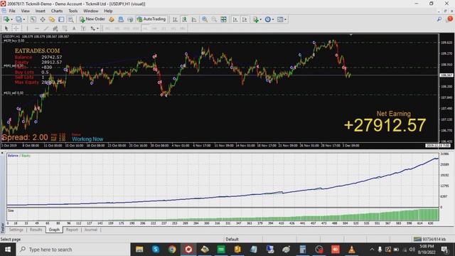Open the Profiles toolbar icon
Viewport: 455px width, 256px height.
(18, 19)
